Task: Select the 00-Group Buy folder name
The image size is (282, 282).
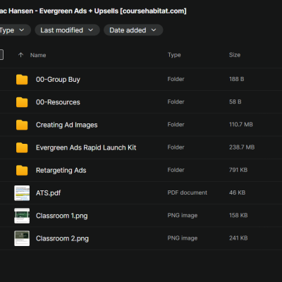Action: pyautogui.click(x=58, y=80)
